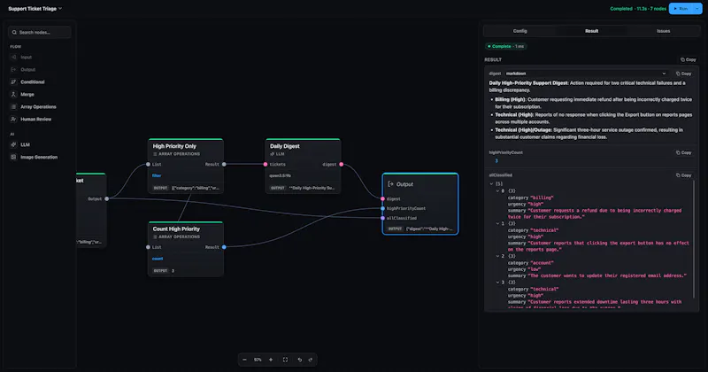Click the category "billing" value
Viewport: 708px width, 372px height.
[x=542, y=198]
